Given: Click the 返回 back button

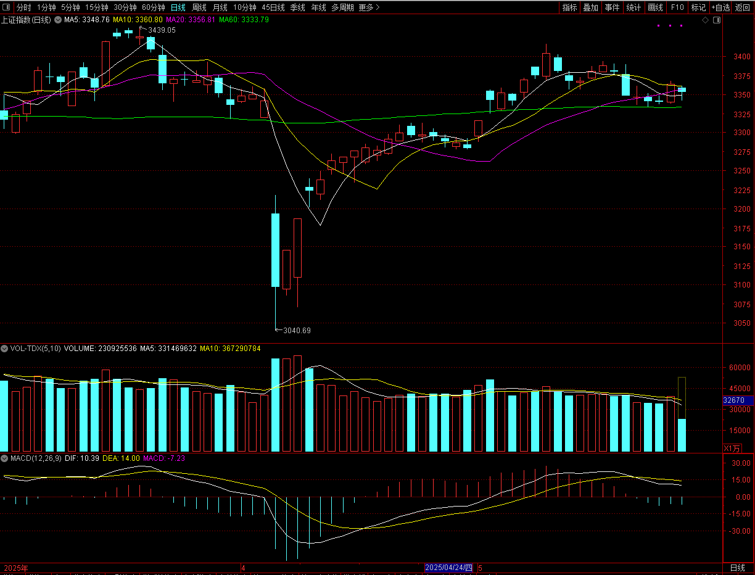Looking at the screenshot, I should click(x=743, y=7).
